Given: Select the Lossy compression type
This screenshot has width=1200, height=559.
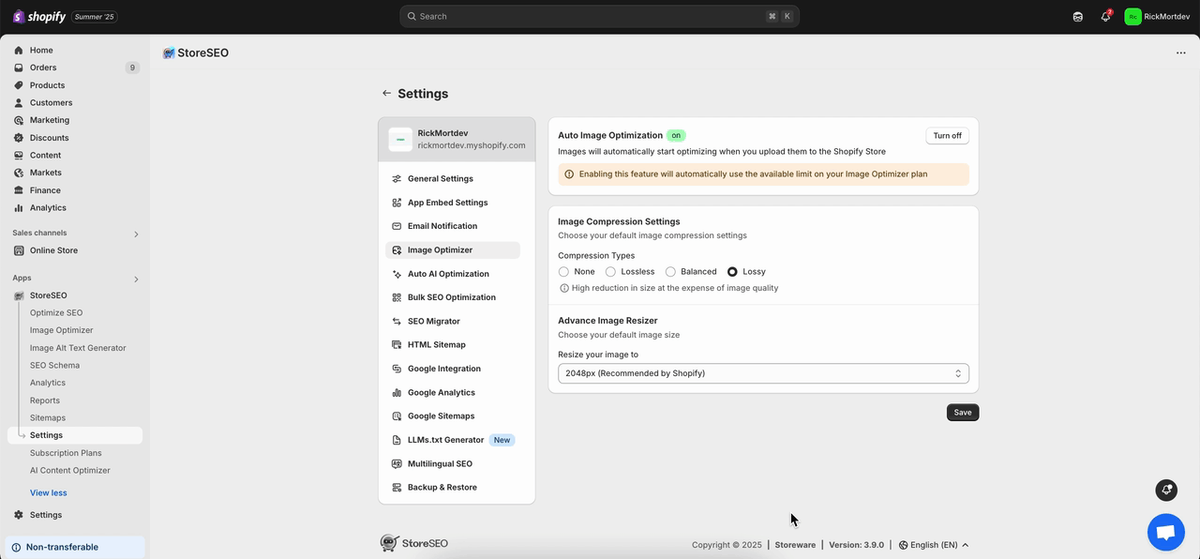Looking at the screenshot, I should click(x=732, y=272).
